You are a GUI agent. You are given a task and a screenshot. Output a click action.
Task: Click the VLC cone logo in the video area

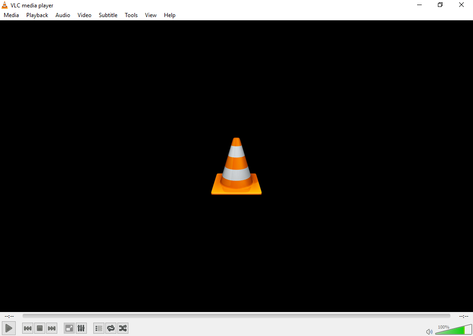click(x=236, y=166)
